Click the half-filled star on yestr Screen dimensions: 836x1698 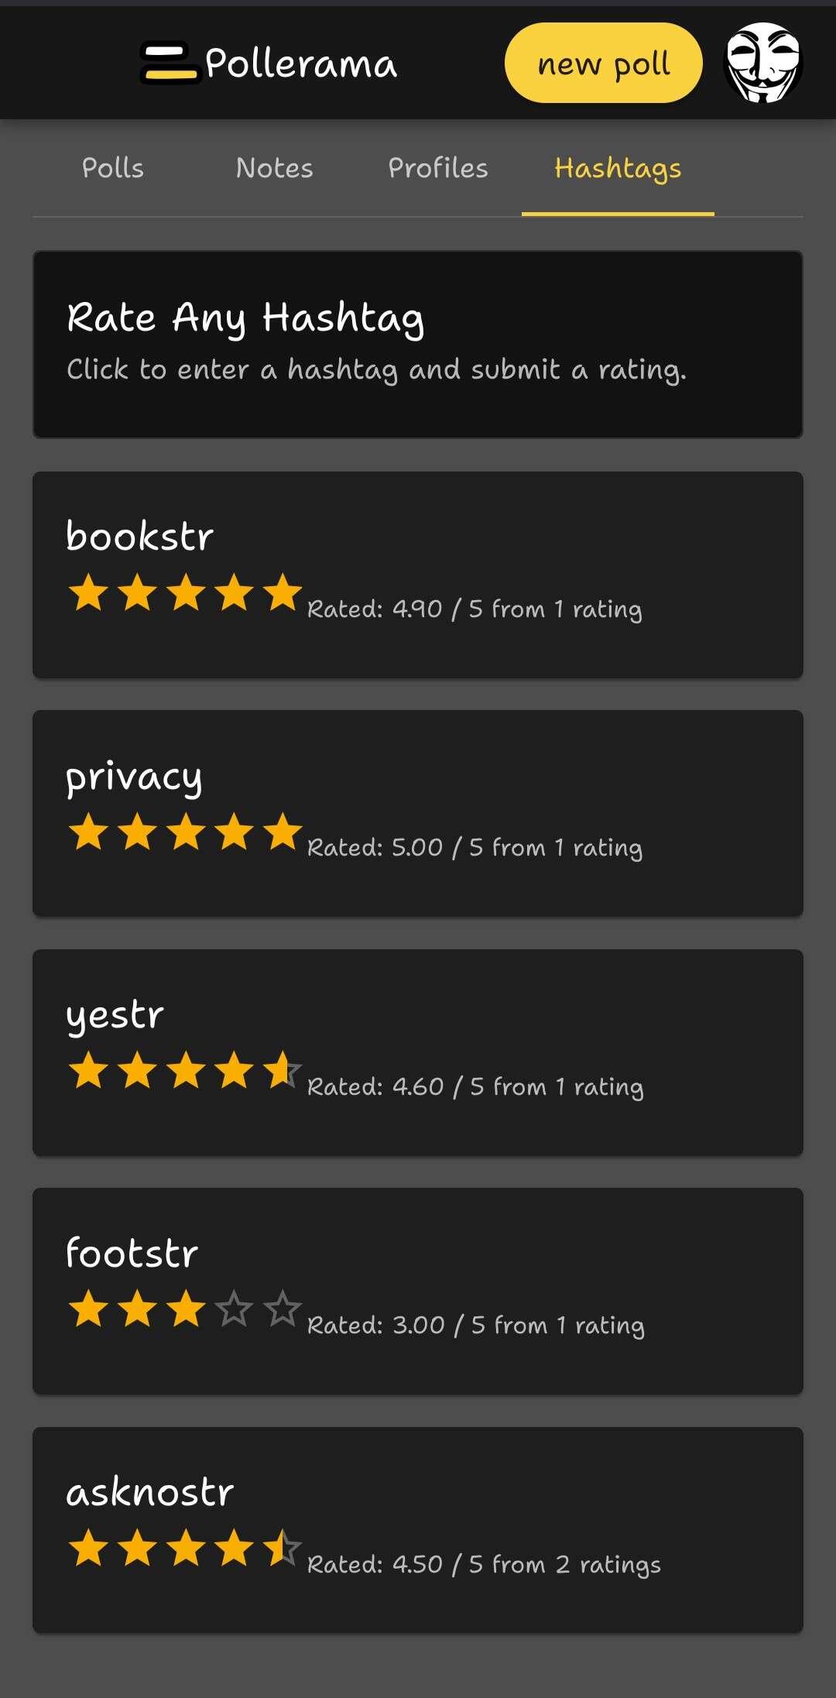coord(283,1071)
